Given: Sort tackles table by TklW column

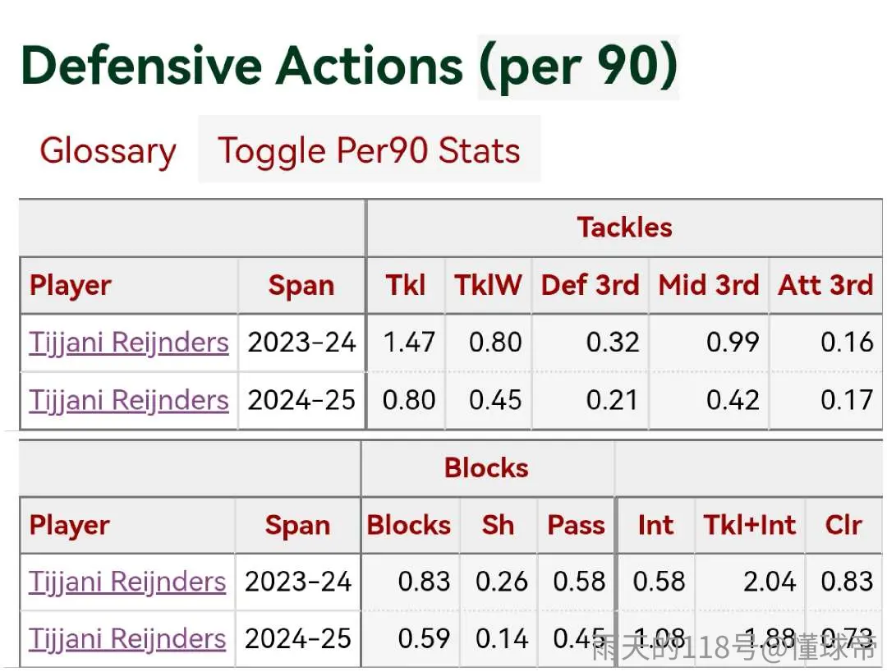Looking at the screenshot, I should click(488, 285).
